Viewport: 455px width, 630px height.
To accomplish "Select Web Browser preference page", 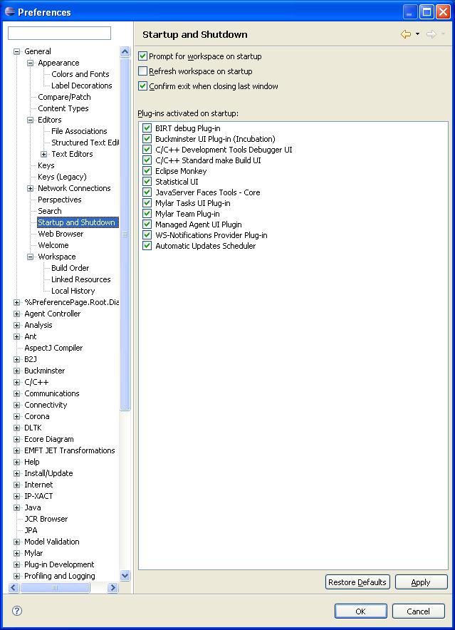I will (x=61, y=234).
